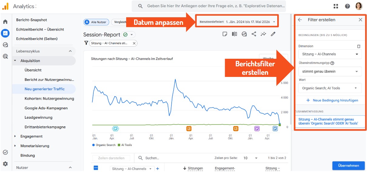Click the search icon in the top bar

point(140,6)
